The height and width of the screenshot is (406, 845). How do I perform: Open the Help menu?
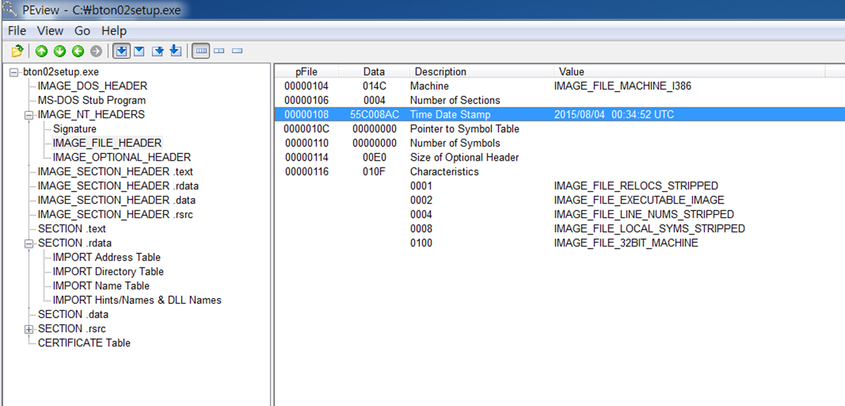click(114, 31)
